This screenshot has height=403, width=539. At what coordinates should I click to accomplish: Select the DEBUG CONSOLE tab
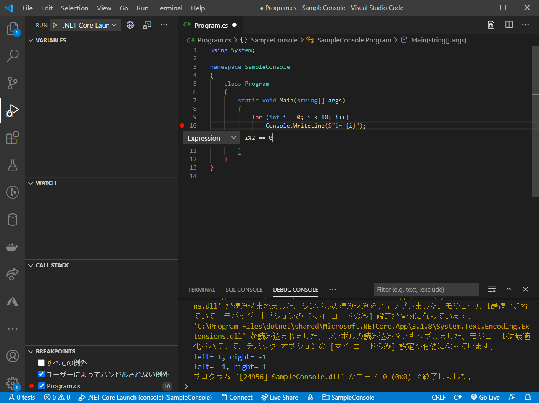296,290
